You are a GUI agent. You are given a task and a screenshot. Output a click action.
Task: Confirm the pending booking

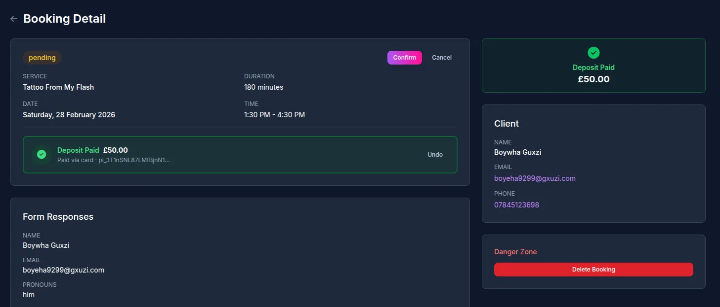click(x=404, y=58)
